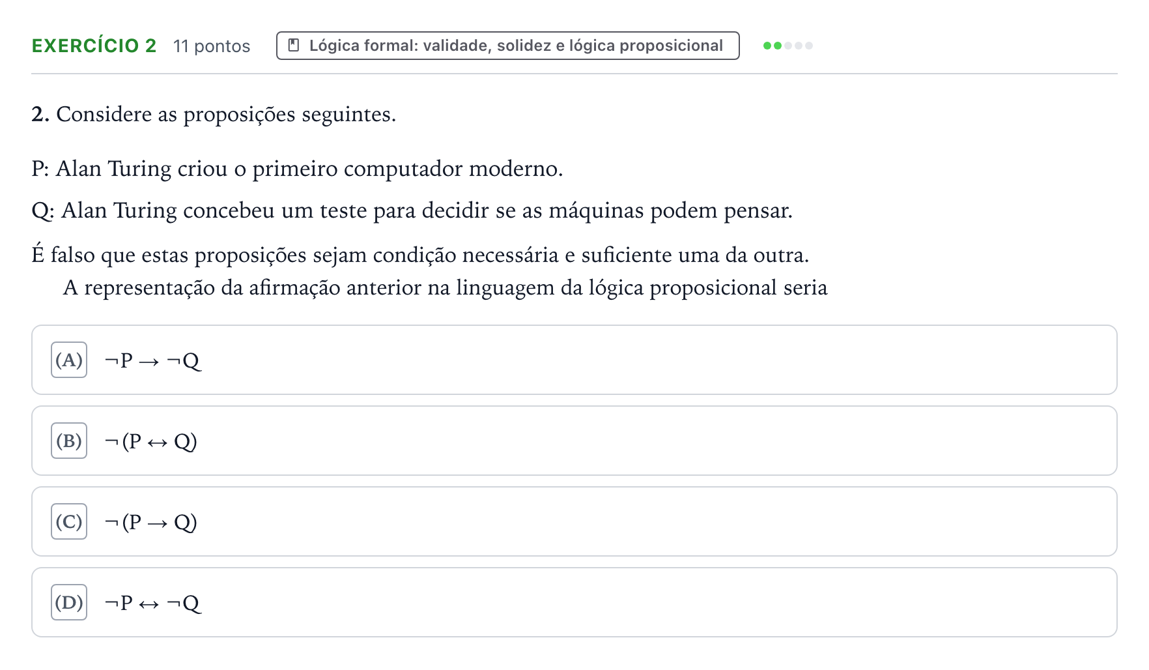Click the 11 pontos label

coord(212,46)
